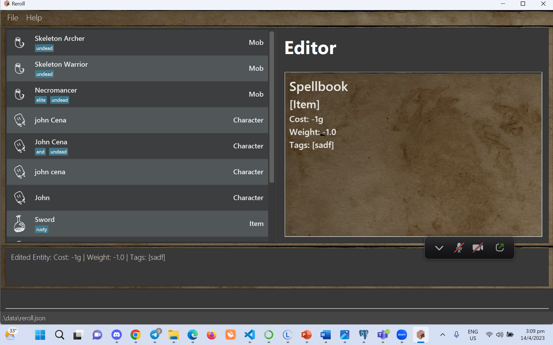This screenshot has width=553, height=345.
Task: Turn on the camera in the floating bar
Action: pos(478,248)
